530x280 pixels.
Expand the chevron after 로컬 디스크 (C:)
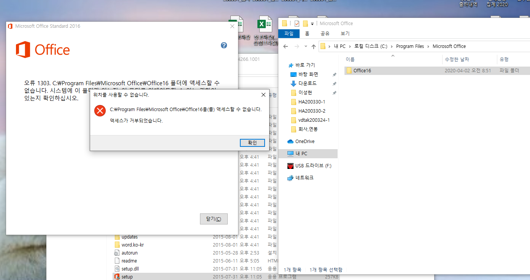[x=392, y=46]
